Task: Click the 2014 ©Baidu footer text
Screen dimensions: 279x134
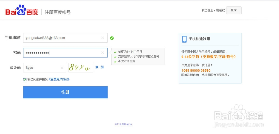Action: [123, 125]
